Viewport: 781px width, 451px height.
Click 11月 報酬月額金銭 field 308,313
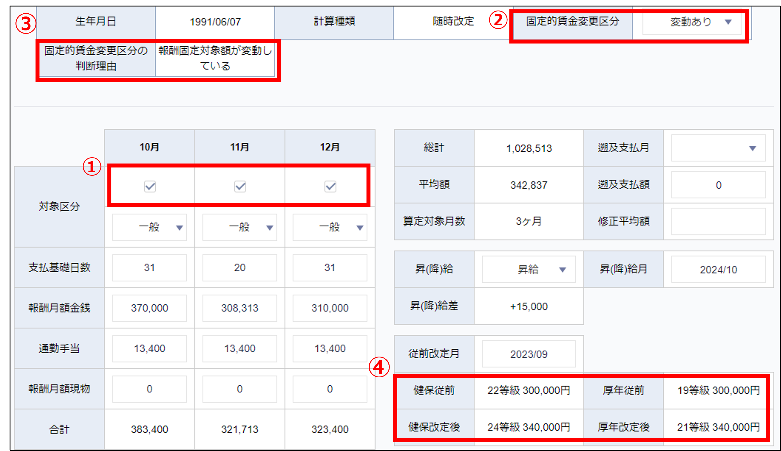point(240,308)
